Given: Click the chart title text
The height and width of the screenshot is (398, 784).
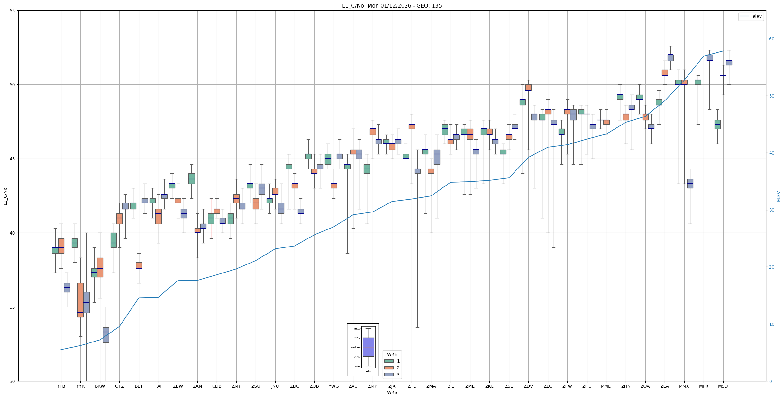Looking at the screenshot, I should (x=392, y=6).
